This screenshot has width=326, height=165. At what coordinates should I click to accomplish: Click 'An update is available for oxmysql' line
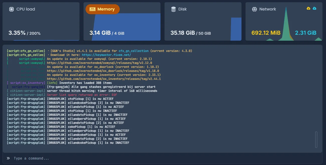pyautogui.click(x=99, y=59)
